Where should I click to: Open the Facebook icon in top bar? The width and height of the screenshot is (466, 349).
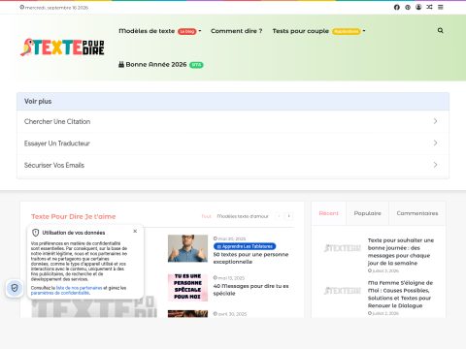coord(397,7)
